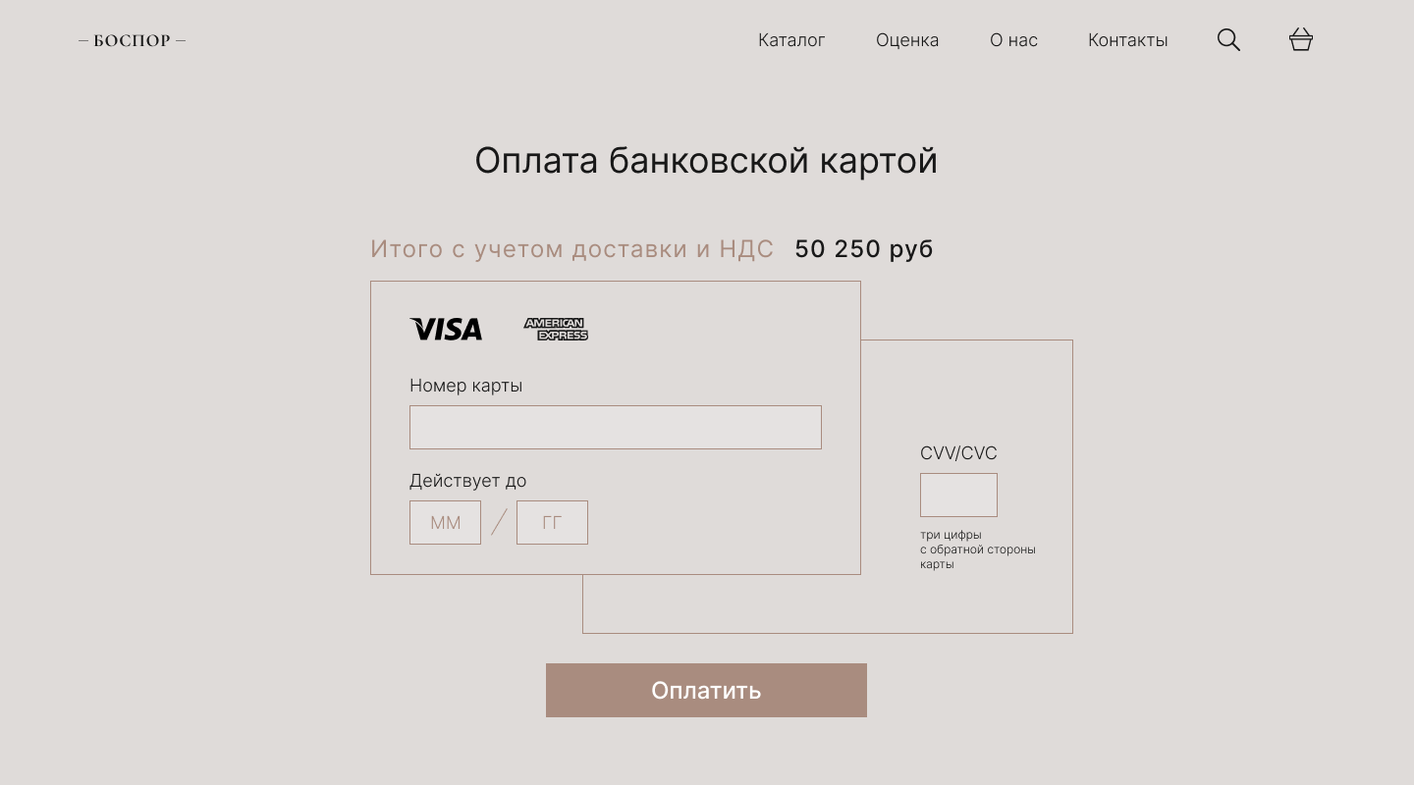Focus the CVV/CVC code field

point(958,495)
